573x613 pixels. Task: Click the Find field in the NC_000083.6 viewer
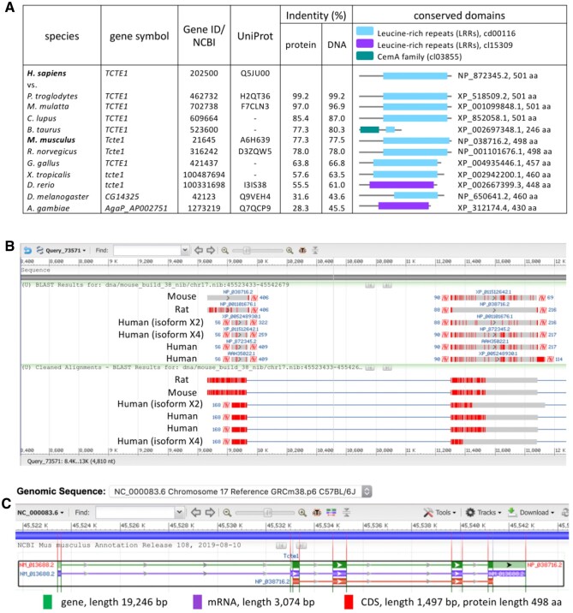point(135,512)
